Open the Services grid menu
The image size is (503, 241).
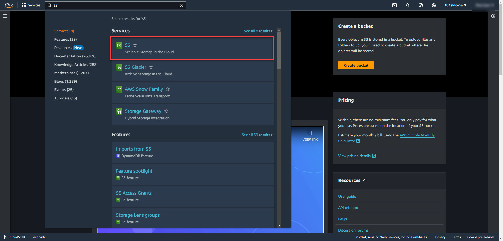click(31, 5)
